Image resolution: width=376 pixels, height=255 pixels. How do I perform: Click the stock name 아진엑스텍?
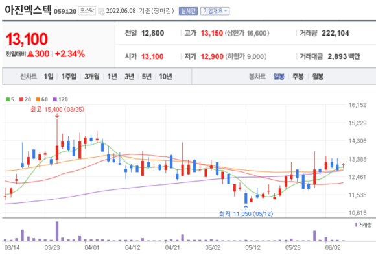point(28,10)
